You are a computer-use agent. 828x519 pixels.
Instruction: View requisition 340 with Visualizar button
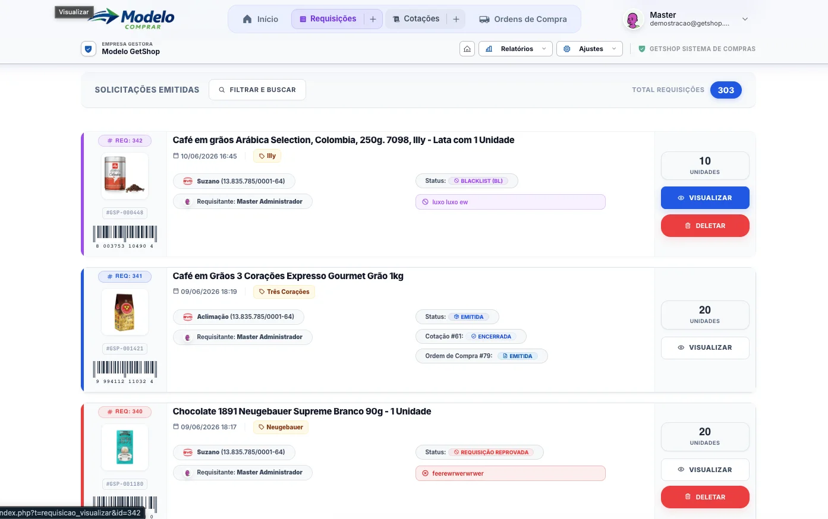click(705, 470)
